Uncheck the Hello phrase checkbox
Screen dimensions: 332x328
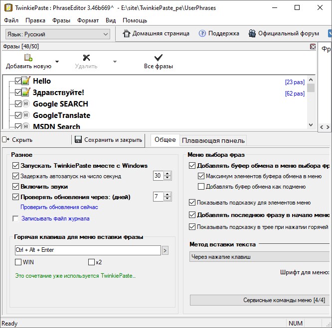click(x=18, y=81)
